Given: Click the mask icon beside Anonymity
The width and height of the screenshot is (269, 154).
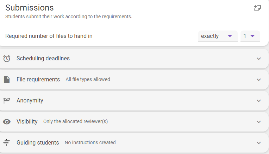Looking at the screenshot, I should 7,101.
